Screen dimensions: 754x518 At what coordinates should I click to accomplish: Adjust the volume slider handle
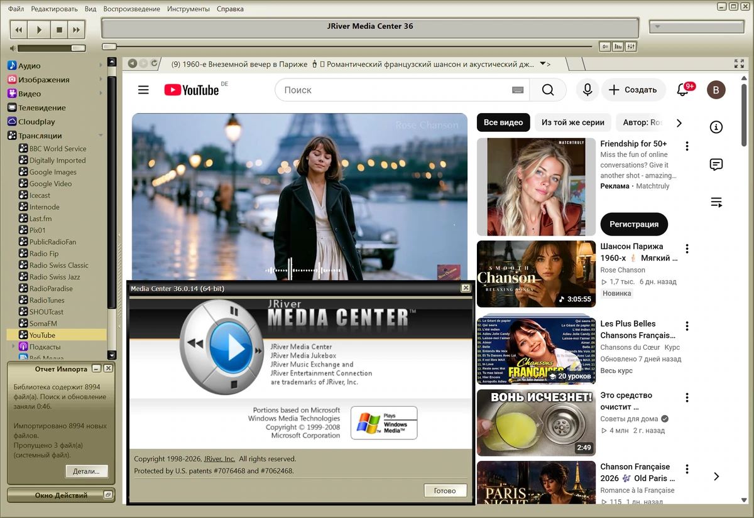78,48
